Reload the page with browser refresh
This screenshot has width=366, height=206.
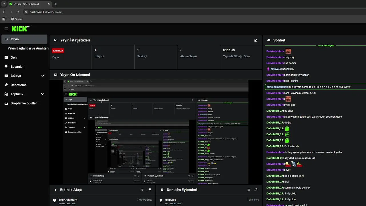tap(18, 12)
